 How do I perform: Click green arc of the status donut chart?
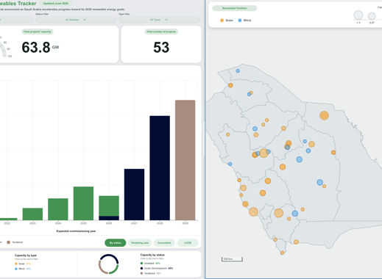(115, 269)
